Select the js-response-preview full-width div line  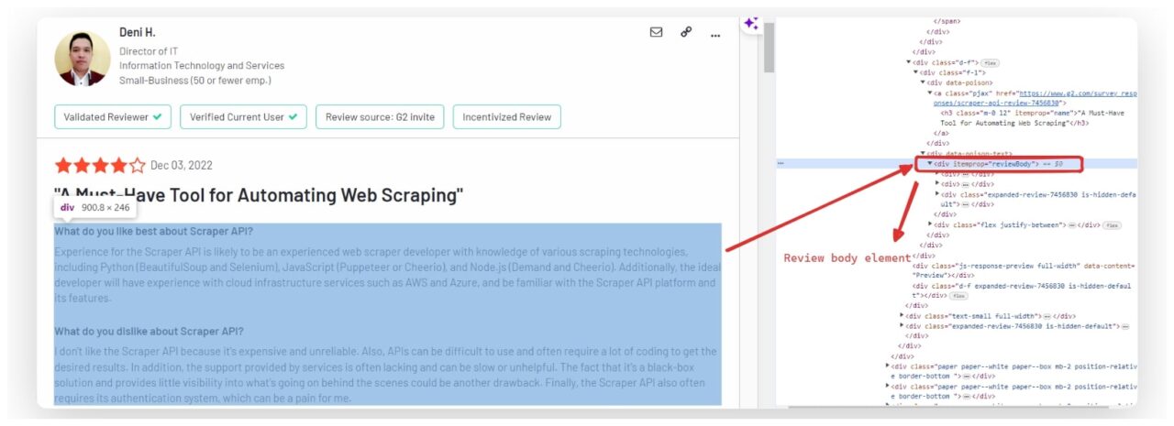(1022, 270)
